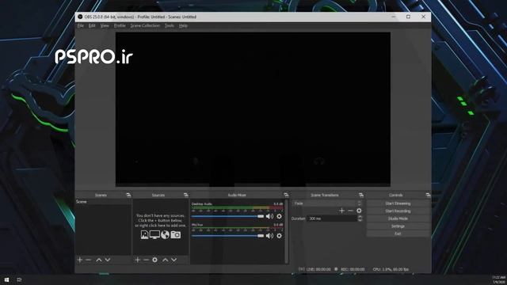Open the Help menu
Viewport: 507px width, 285px height.
tap(183, 25)
